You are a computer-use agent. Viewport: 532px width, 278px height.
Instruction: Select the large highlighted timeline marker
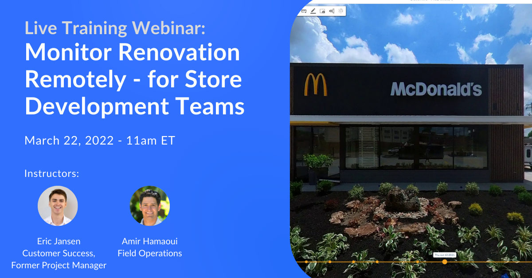click(445, 262)
